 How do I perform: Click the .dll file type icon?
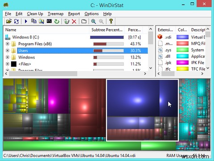pyautogui.click(x=160, y=56)
